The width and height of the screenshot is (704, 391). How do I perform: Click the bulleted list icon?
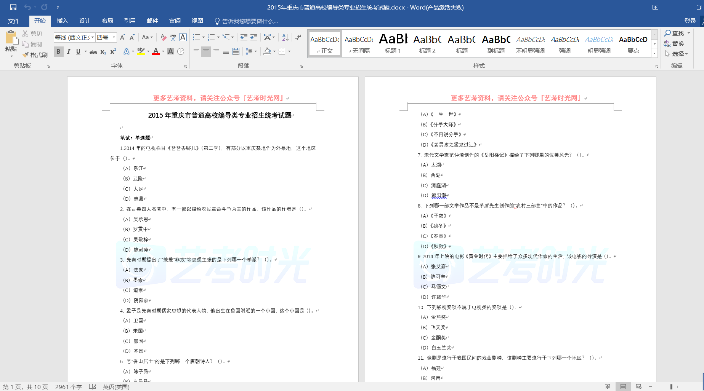coord(196,37)
